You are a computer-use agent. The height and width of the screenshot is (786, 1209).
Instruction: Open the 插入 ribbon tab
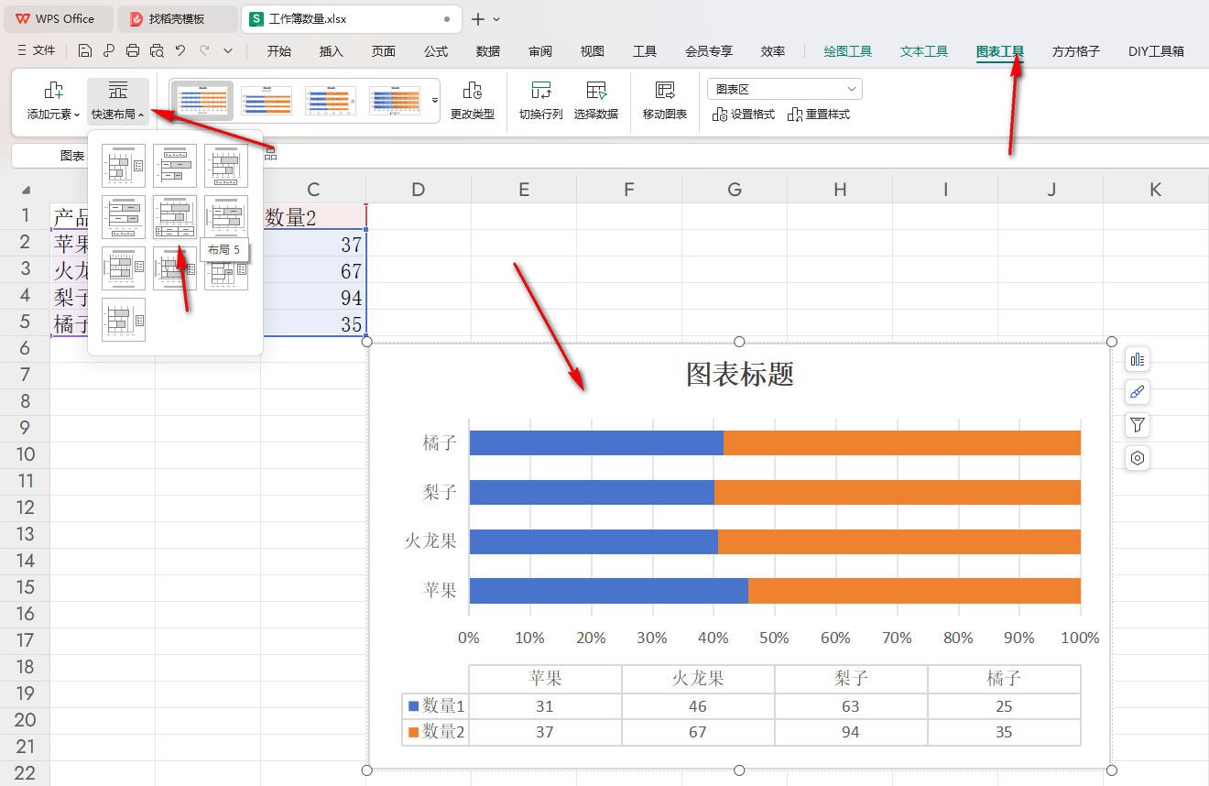coord(332,51)
